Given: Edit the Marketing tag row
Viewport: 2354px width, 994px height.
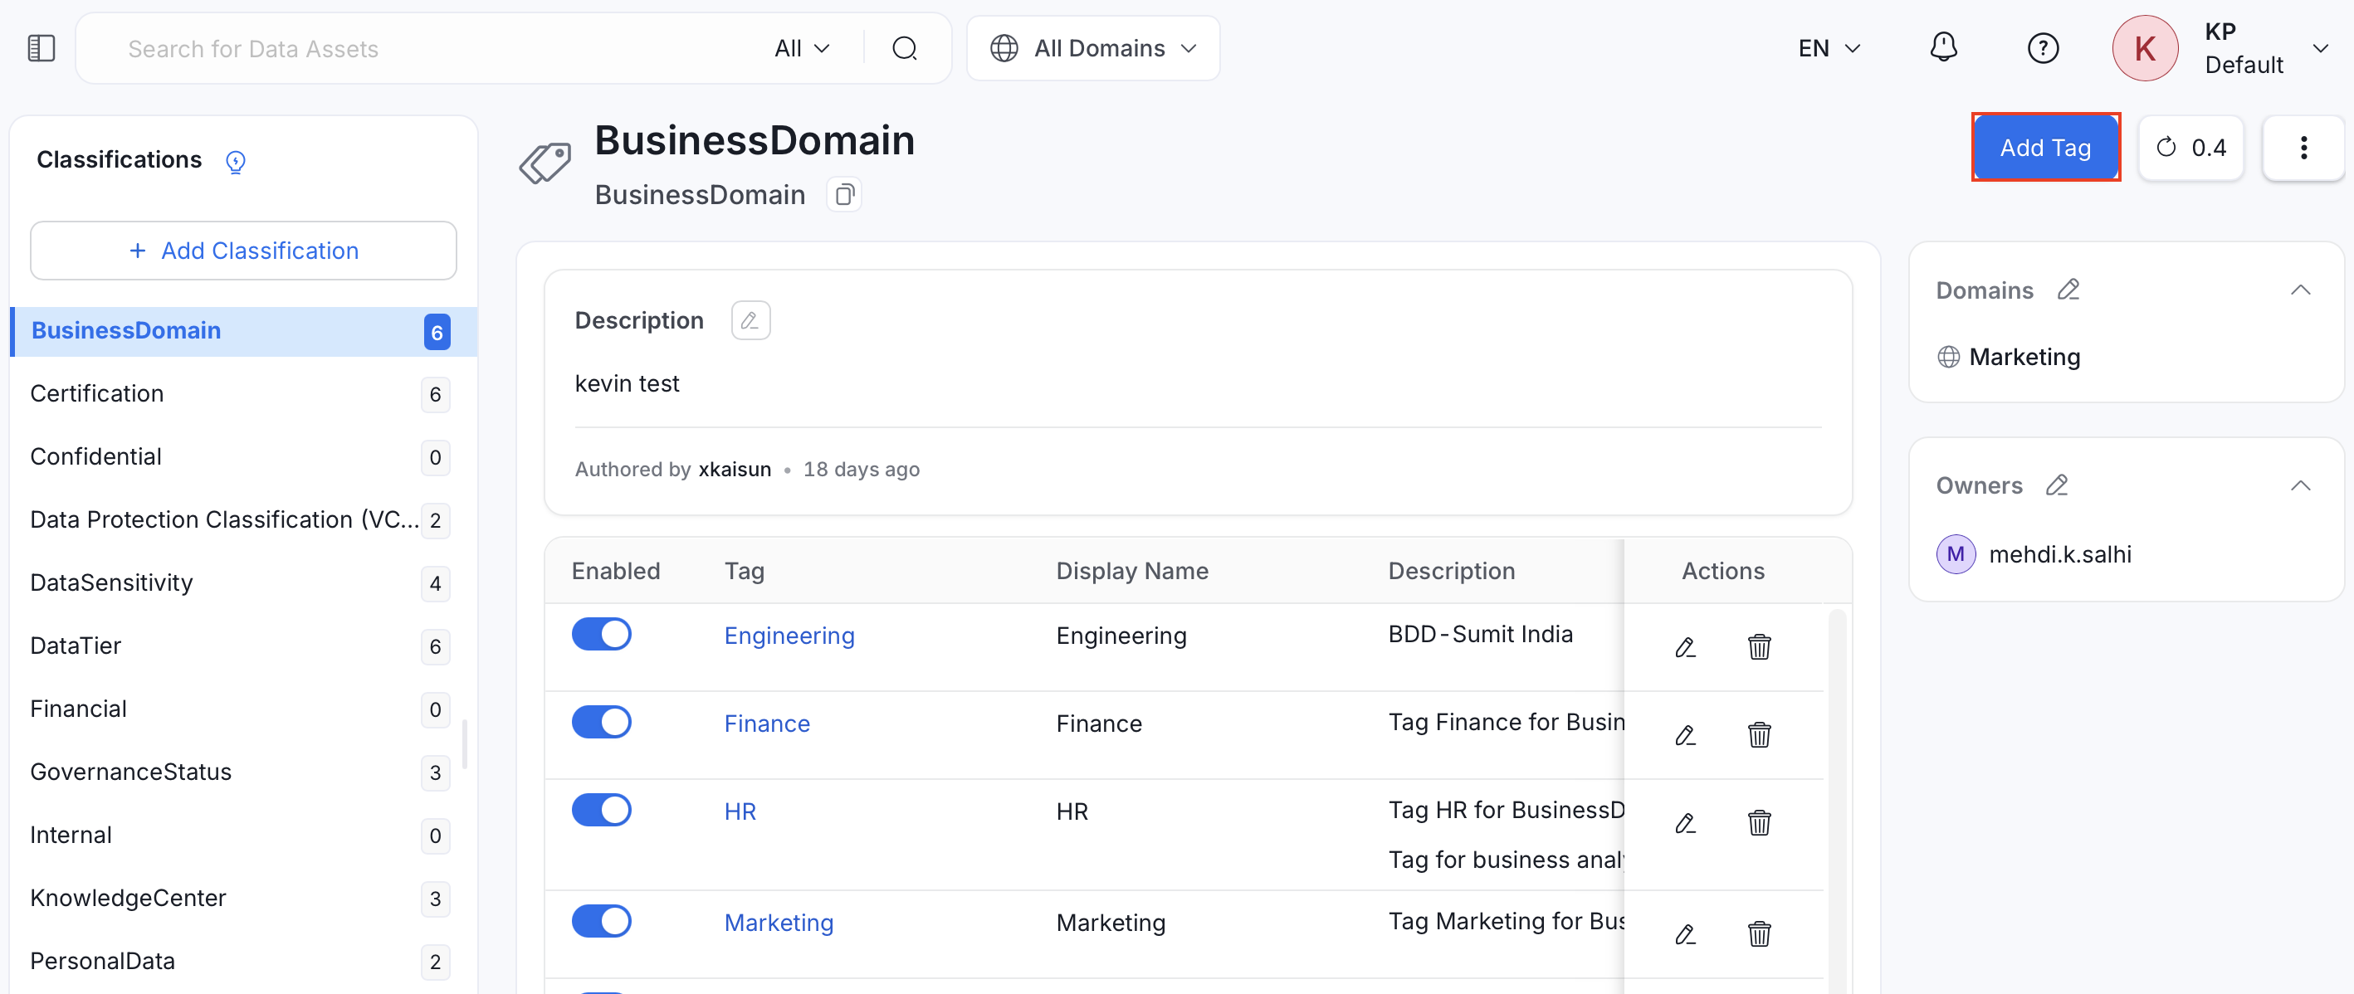Looking at the screenshot, I should point(1685,934).
